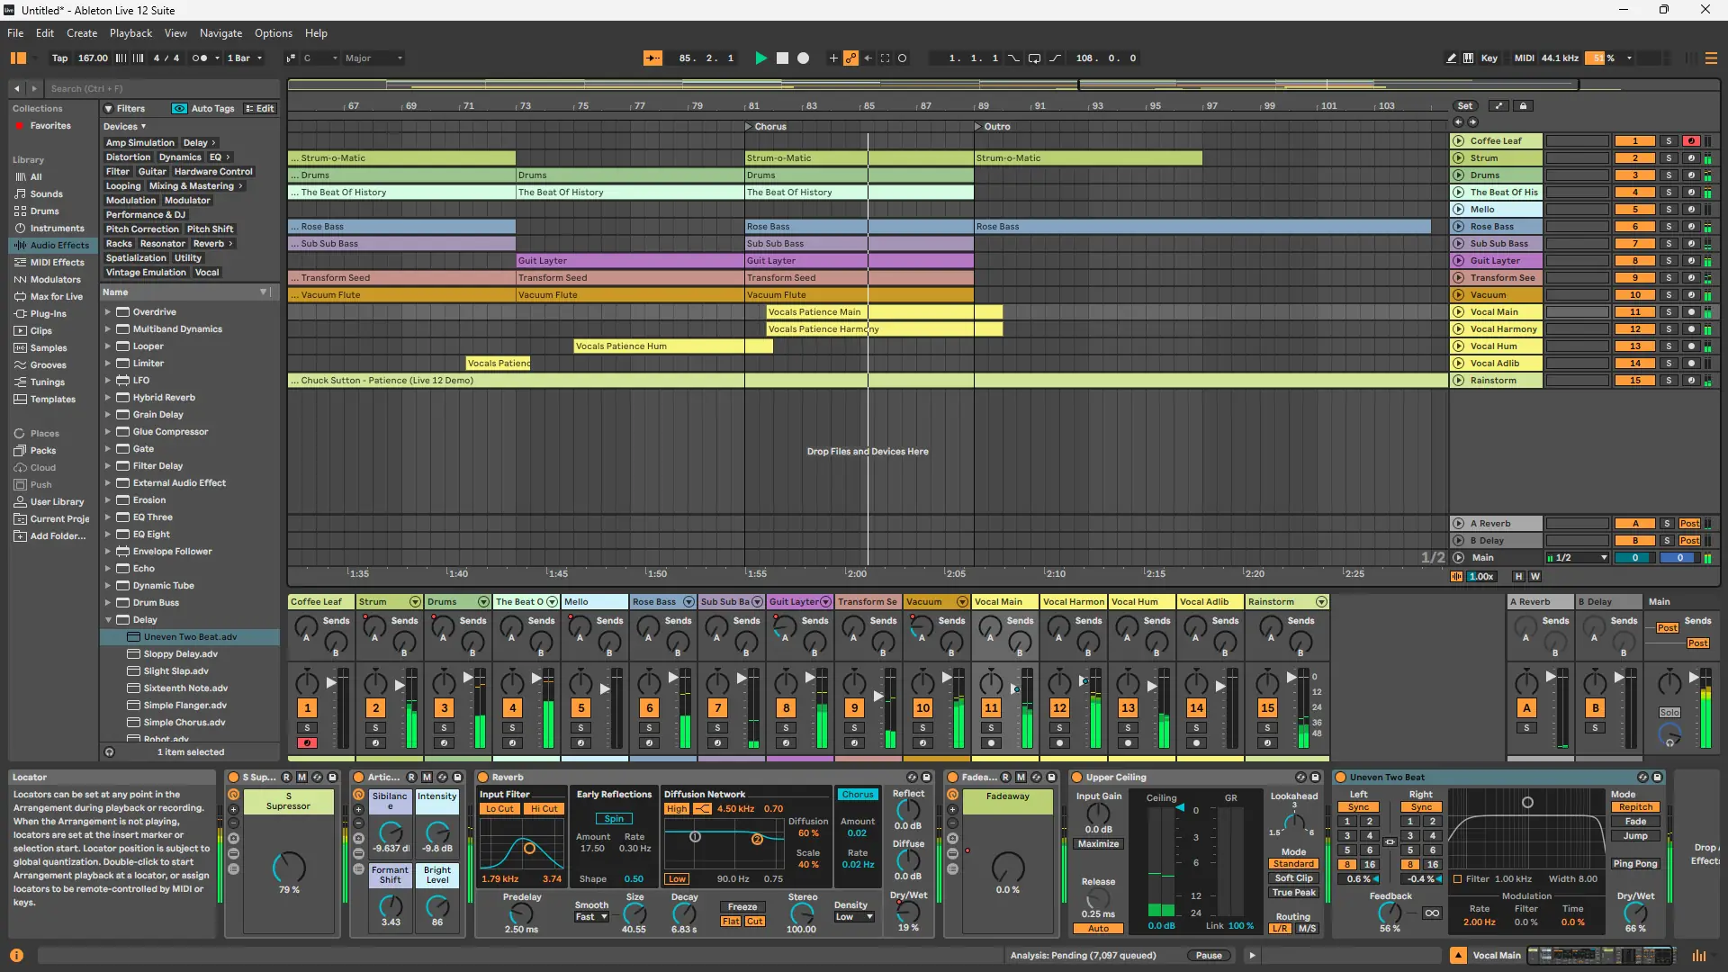
Task: Toggle the Arrangement Loop switch
Action: 1034,58
